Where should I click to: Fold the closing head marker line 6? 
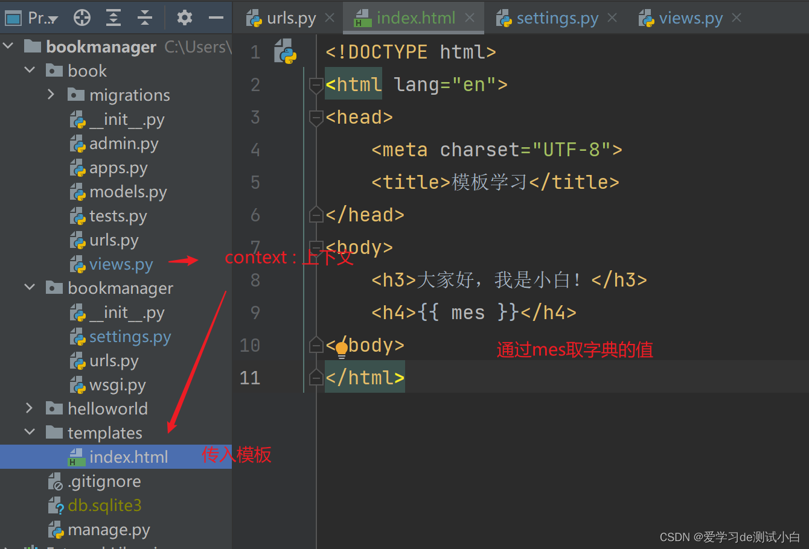(316, 214)
